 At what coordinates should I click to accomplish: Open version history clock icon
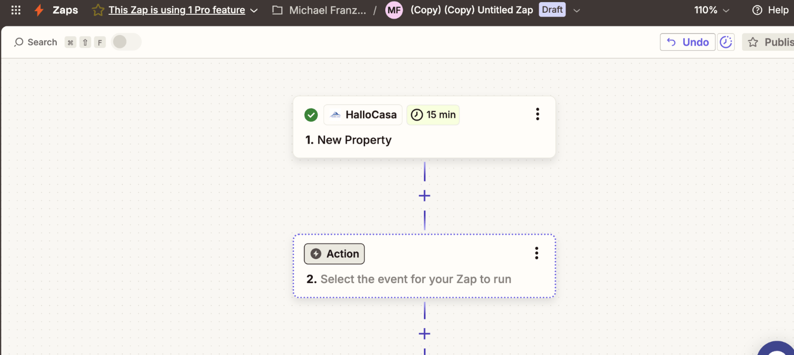726,42
